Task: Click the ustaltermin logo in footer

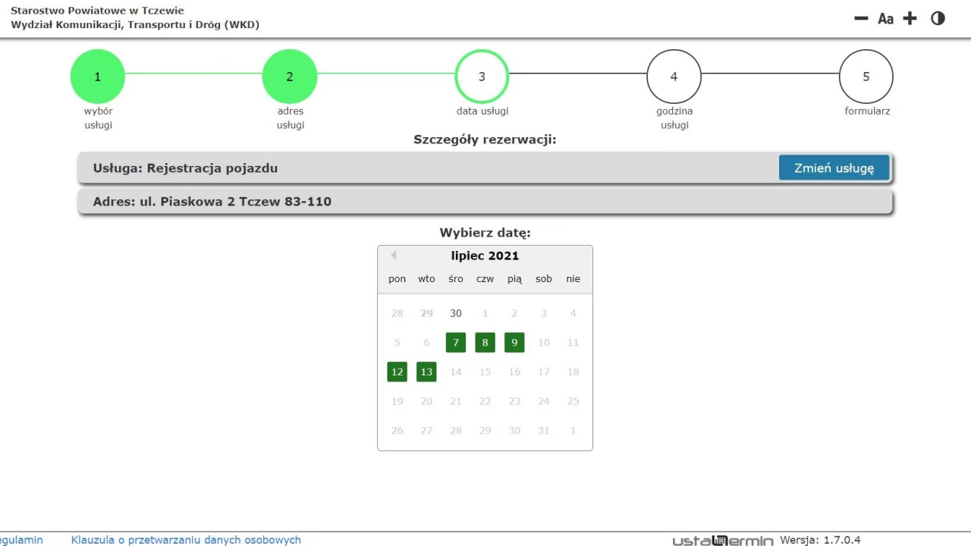Action: [x=723, y=541]
